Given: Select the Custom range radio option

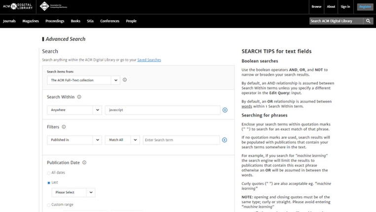Looking at the screenshot, I should [49, 205].
